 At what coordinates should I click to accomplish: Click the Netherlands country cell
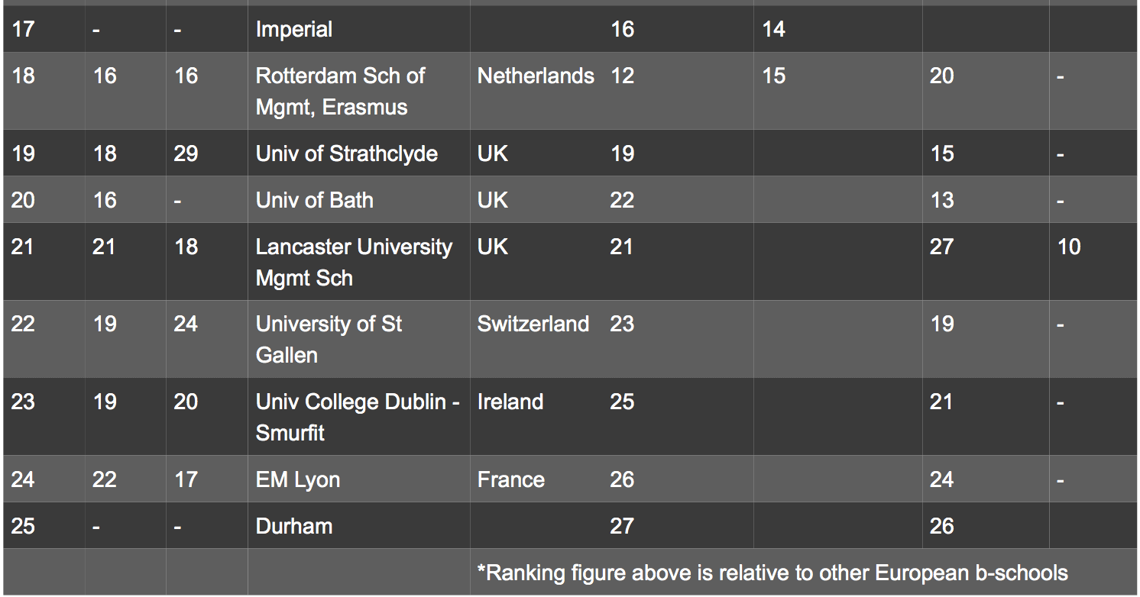tap(536, 76)
